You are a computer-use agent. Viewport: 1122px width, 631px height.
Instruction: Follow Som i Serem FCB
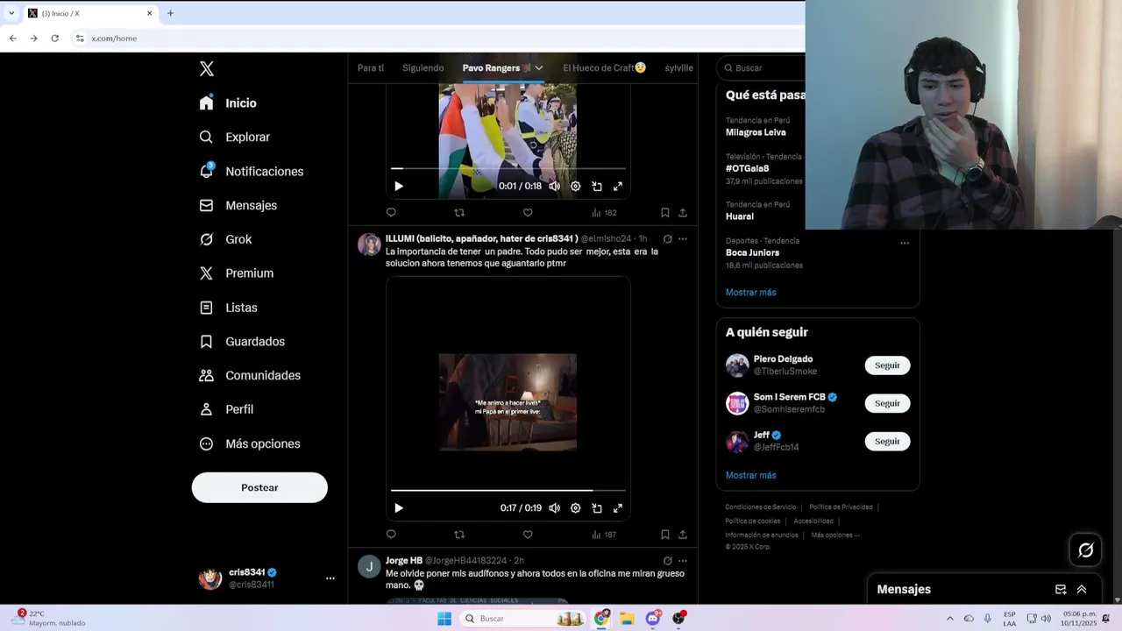pyautogui.click(x=887, y=403)
